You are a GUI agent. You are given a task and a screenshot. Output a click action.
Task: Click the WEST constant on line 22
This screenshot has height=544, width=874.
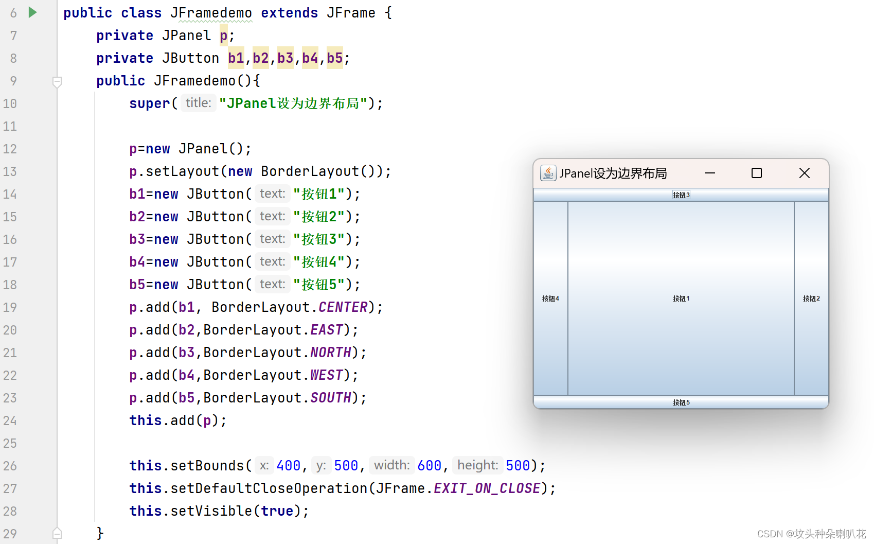click(327, 375)
